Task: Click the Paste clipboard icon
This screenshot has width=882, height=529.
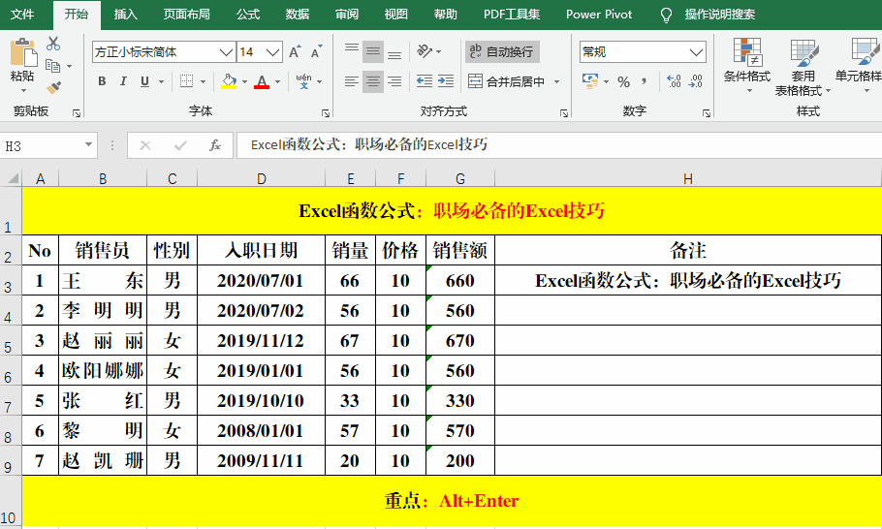Action: pyautogui.click(x=23, y=52)
